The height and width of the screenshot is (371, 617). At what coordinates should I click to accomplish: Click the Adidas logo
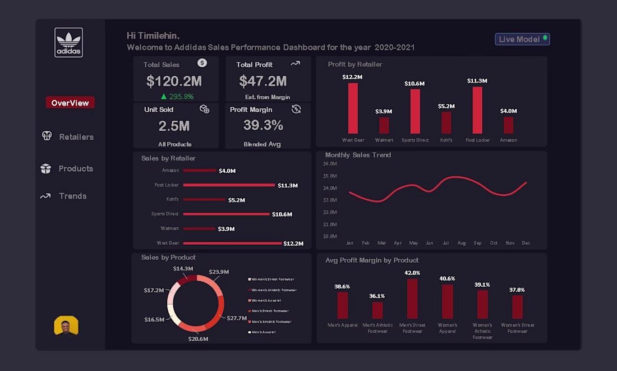coord(68,43)
